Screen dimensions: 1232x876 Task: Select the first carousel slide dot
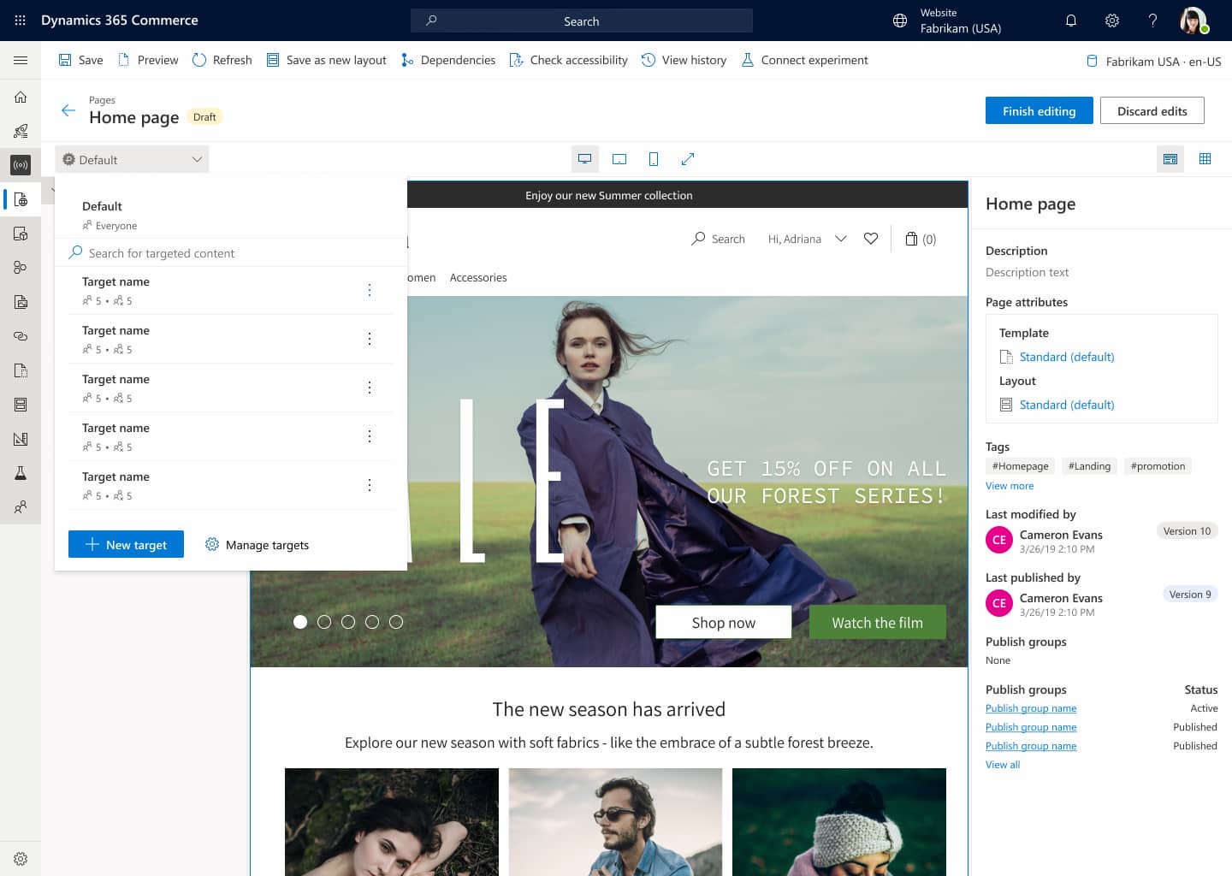pos(300,622)
